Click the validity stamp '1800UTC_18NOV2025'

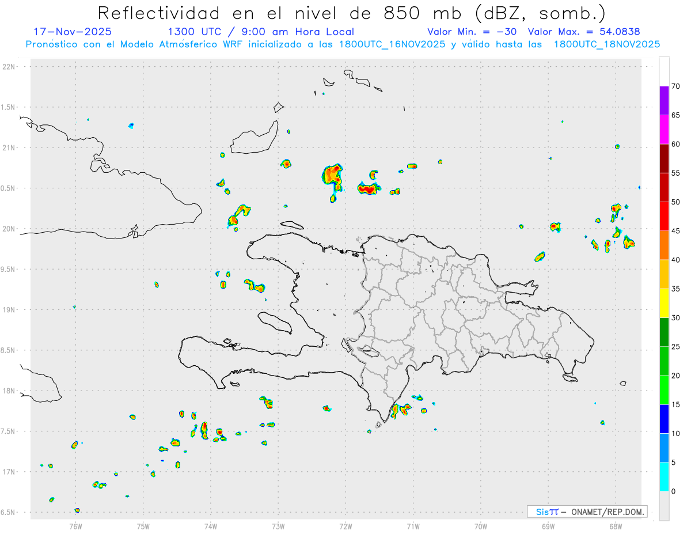point(606,44)
